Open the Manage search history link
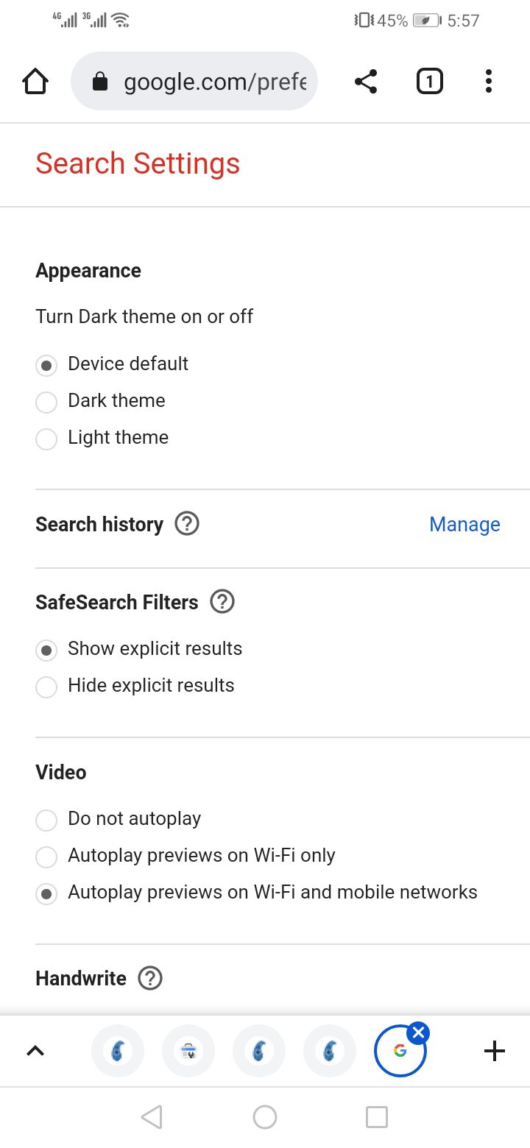The image size is (530, 1148). pyautogui.click(x=464, y=525)
